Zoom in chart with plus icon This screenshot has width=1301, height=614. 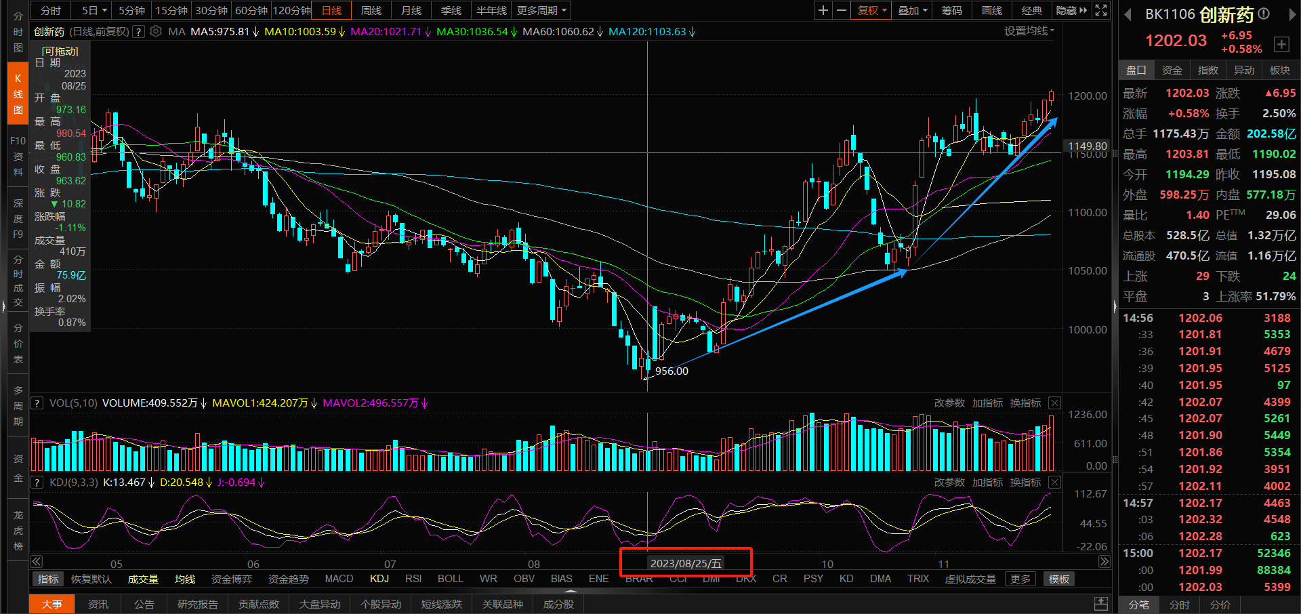tap(823, 10)
